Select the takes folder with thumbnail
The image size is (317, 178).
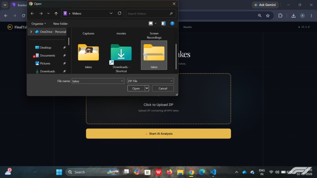click(x=88, y=55)
